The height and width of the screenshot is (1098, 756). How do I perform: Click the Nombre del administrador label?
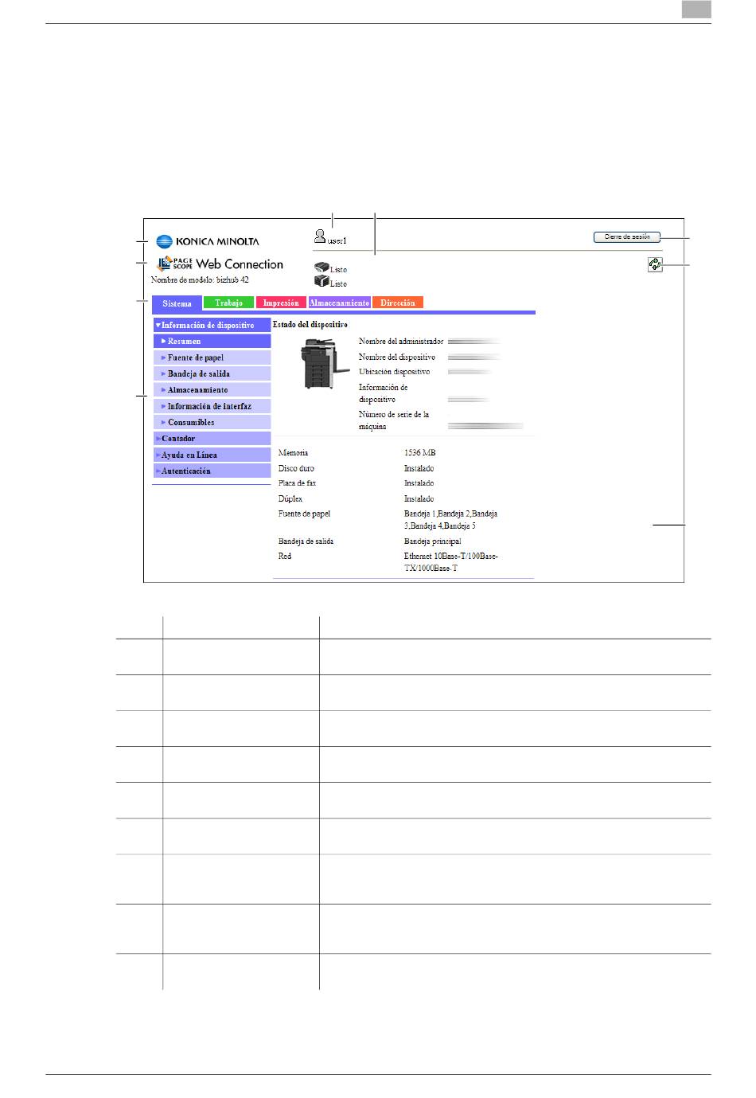point(401,341)
